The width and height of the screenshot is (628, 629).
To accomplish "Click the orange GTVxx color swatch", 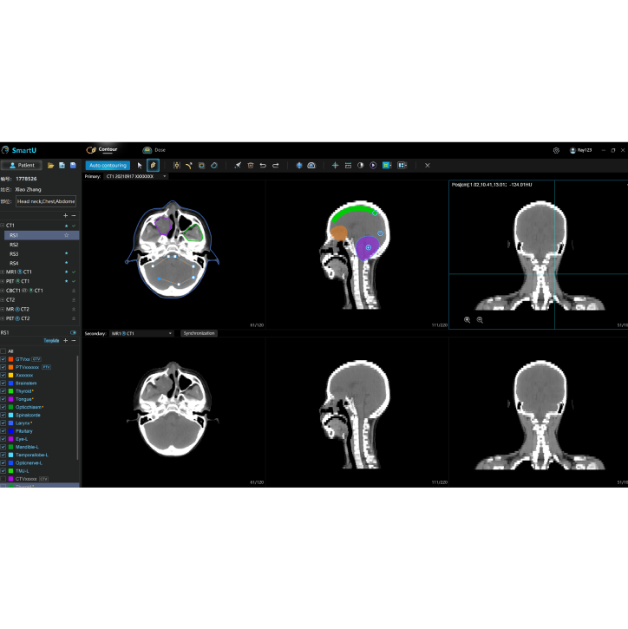I will coord(10,359).
